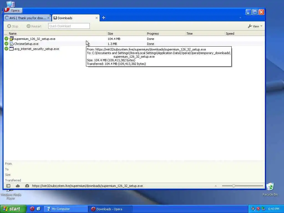Focus the Quick Download input field

69,26
